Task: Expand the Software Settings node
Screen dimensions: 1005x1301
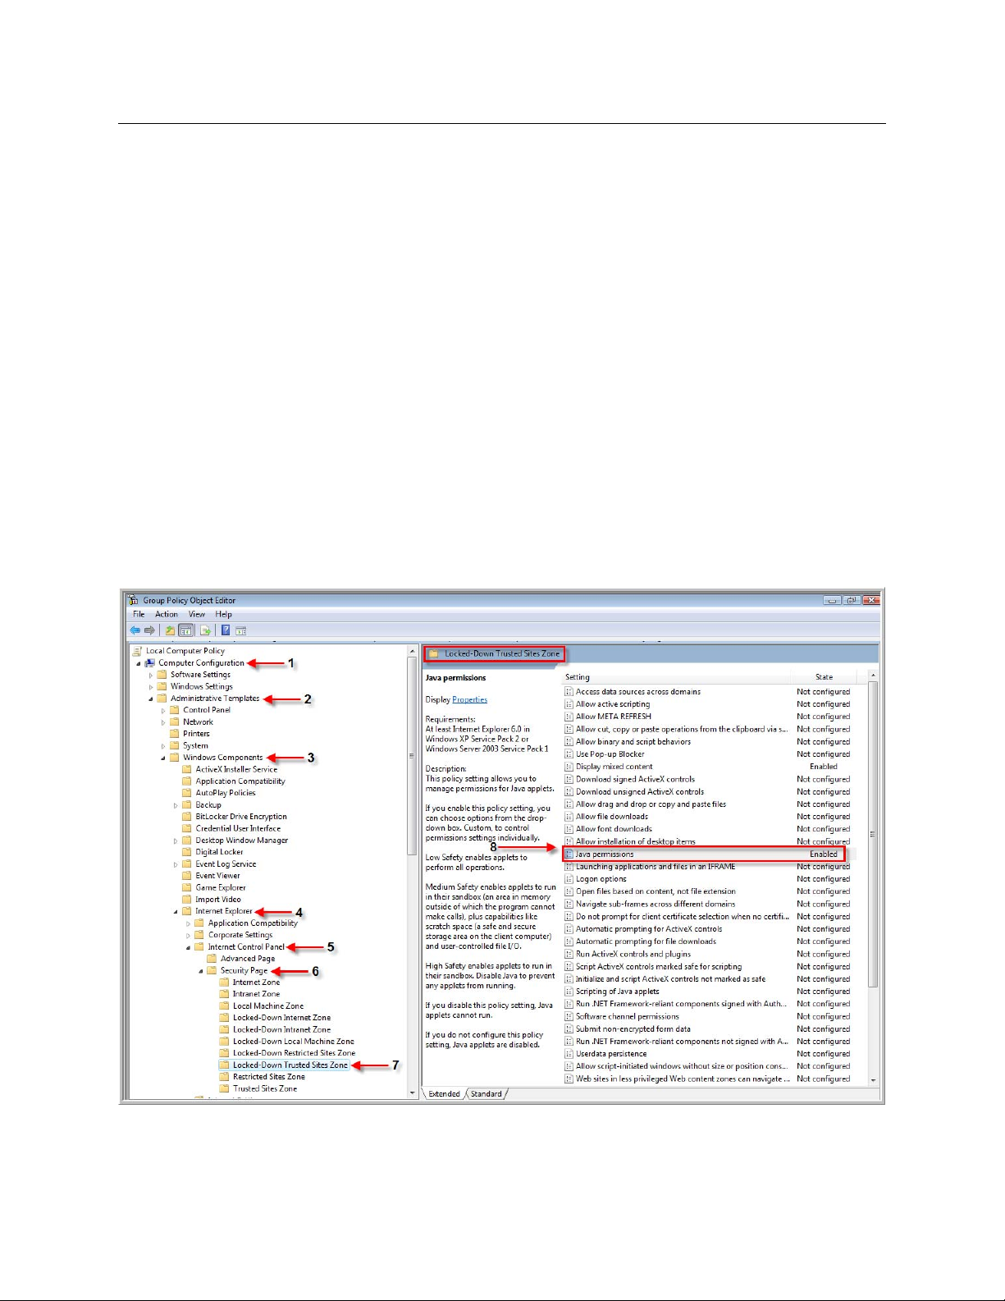Action: (151, 675)
